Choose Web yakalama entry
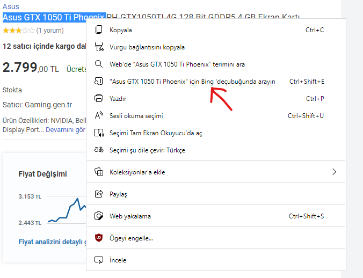363x278 pixels. click(x=216, y=216)
